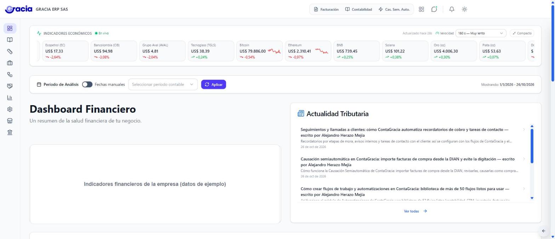Click the Bitcoin sparkline chart
This screenshot has height=239, width=555.
click(x=274, y=51)
